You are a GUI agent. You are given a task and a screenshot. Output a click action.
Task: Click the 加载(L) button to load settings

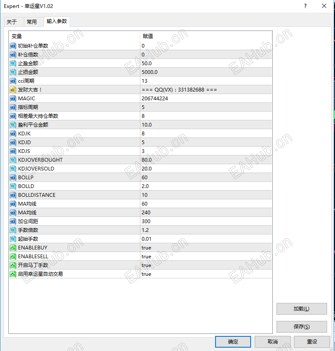tap(302, 309)
